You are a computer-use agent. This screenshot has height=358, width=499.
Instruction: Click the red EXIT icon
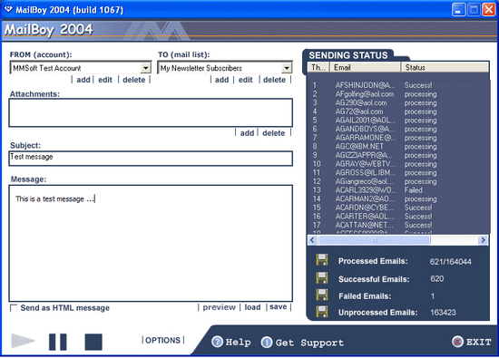(x=457, y=342)
